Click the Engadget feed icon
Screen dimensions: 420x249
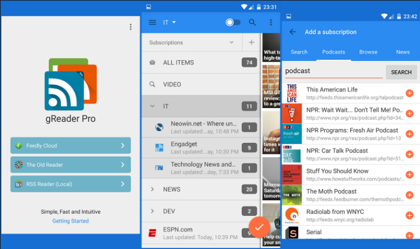159,147
